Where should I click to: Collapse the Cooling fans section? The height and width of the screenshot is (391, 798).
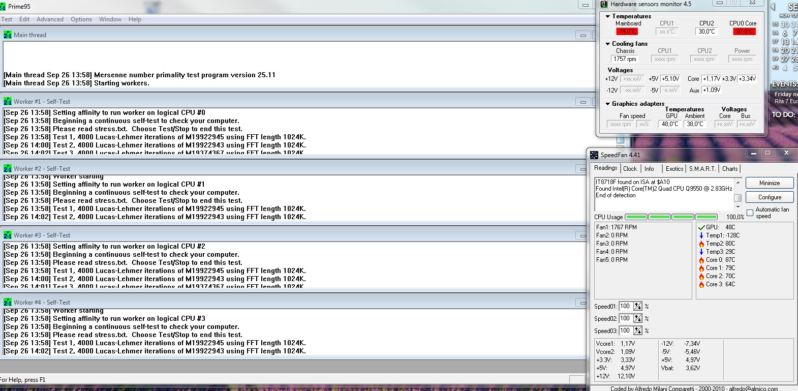pyautogui.click(x=607, y=44)
